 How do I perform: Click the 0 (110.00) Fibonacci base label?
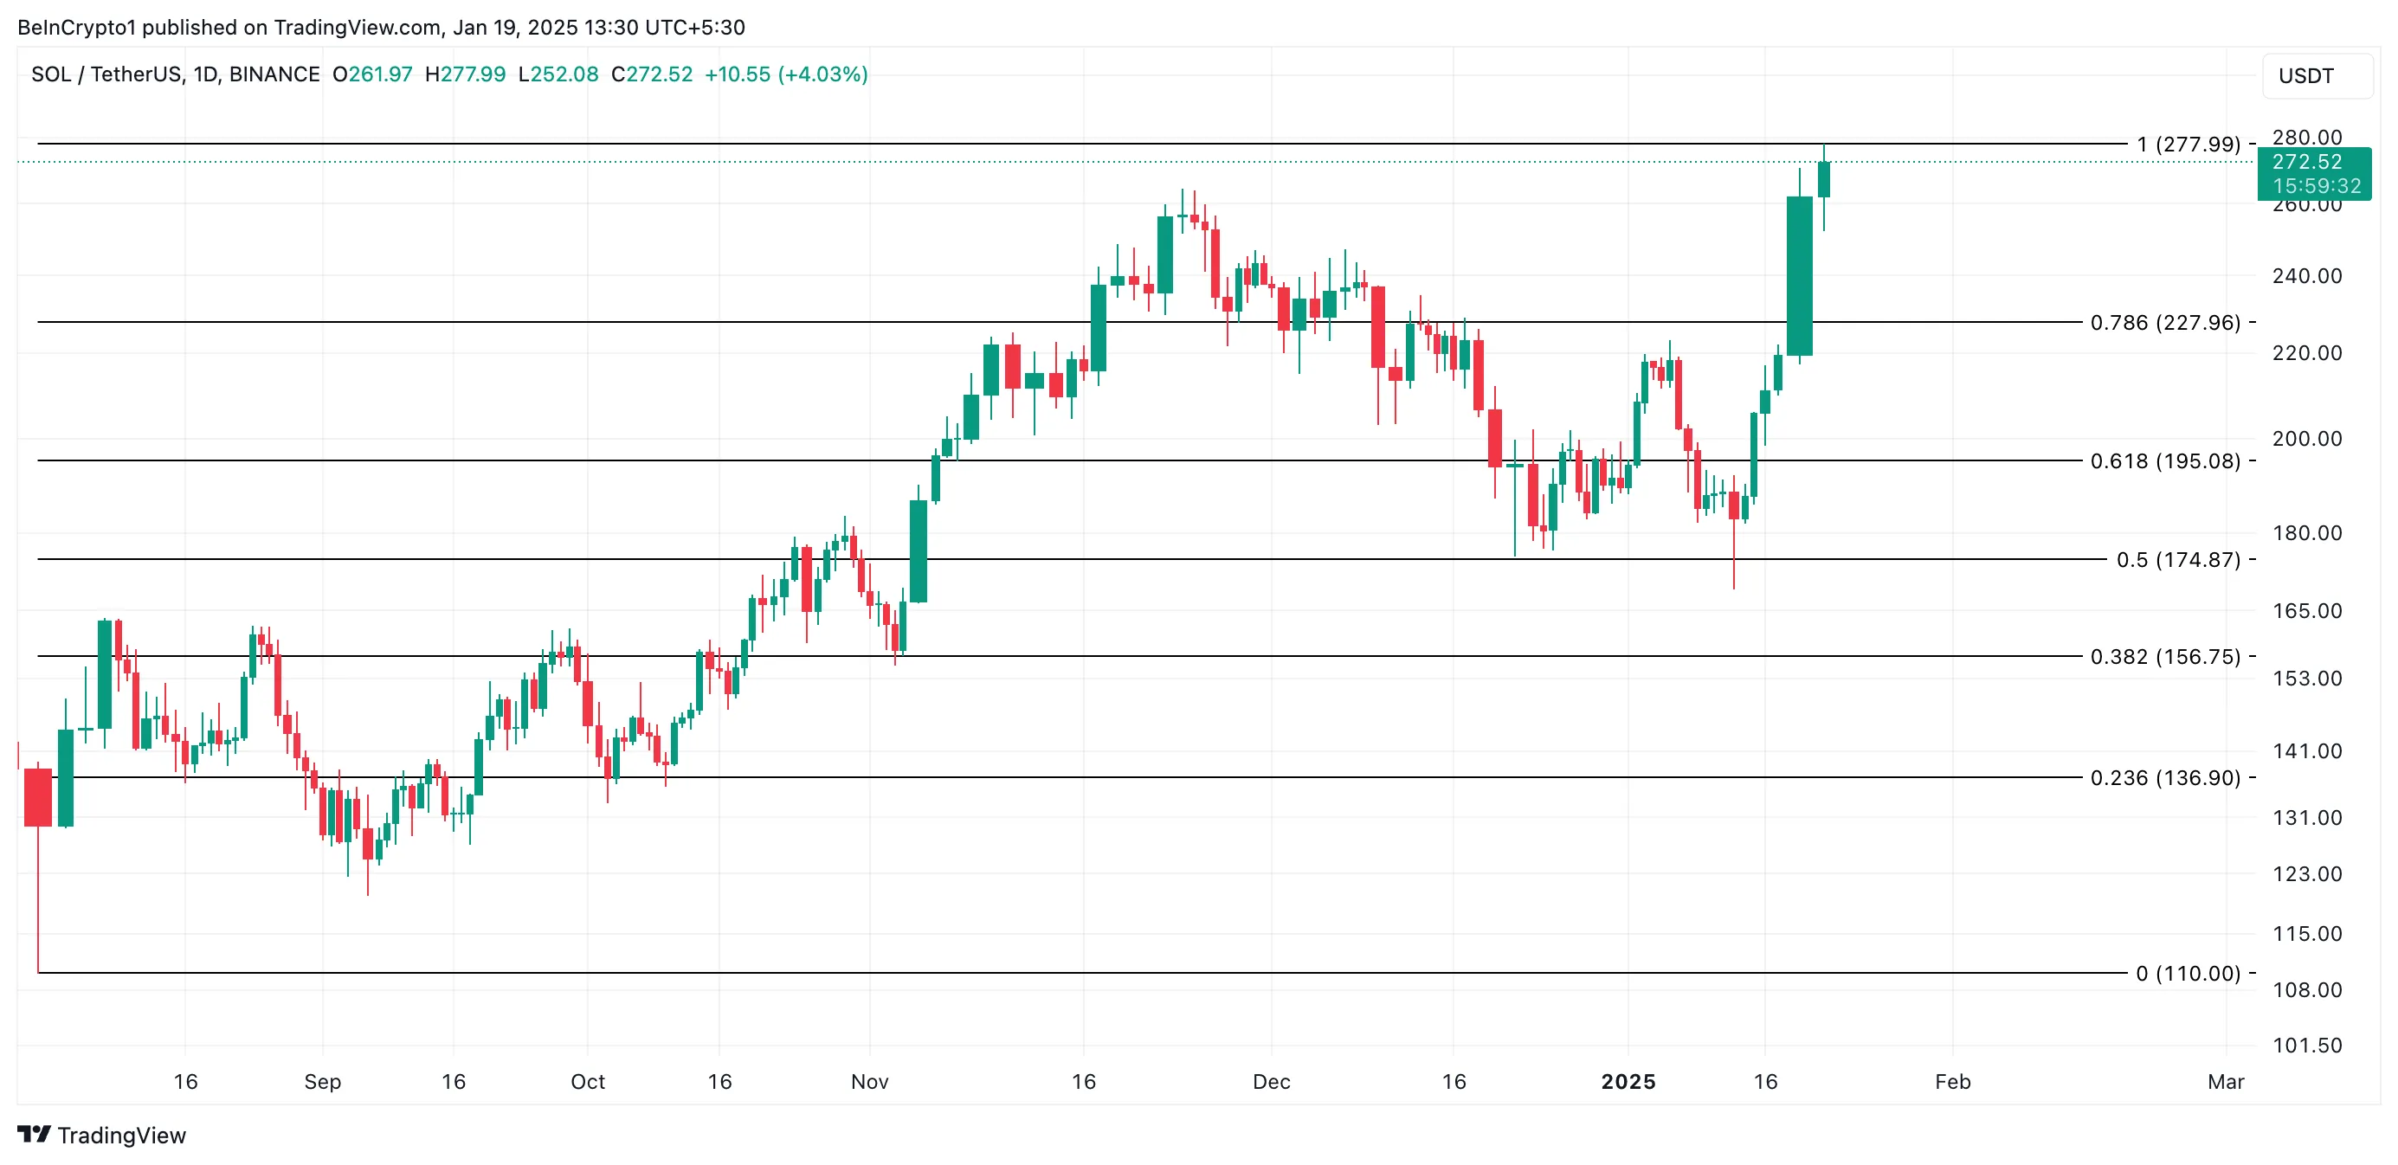[2188, 974]
